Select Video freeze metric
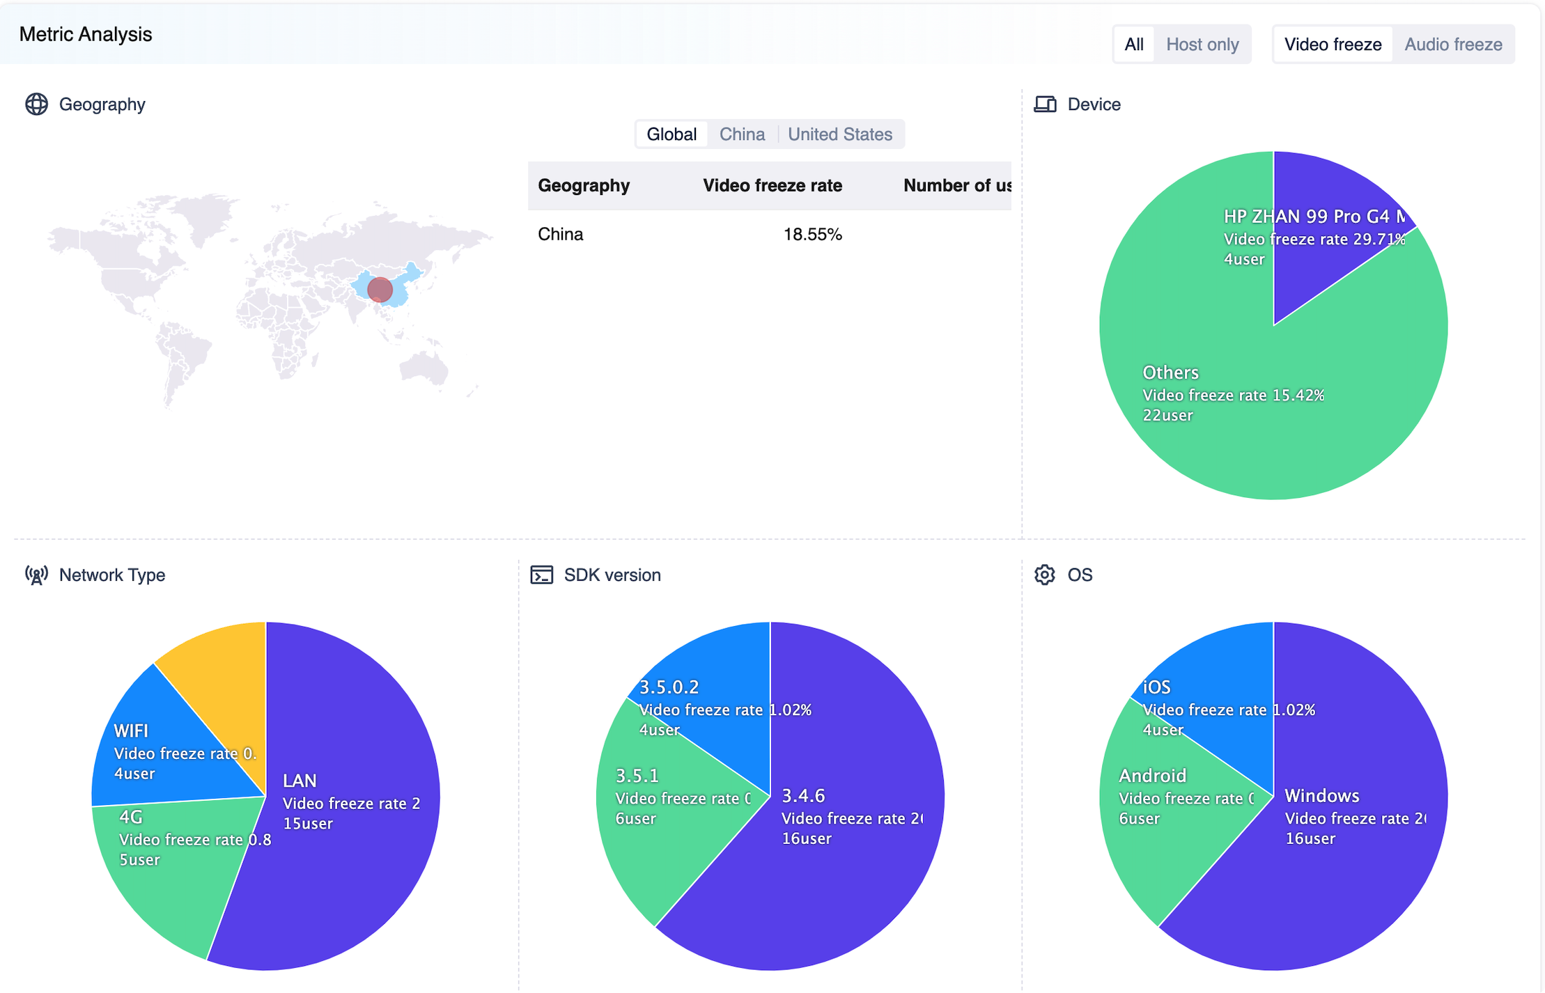Image resolution: width=1545 pixels, height=993 pixels. (1333, 45)
